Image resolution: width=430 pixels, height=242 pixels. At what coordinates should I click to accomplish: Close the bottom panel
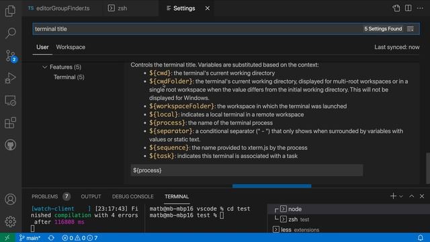[x=422, y=196]
